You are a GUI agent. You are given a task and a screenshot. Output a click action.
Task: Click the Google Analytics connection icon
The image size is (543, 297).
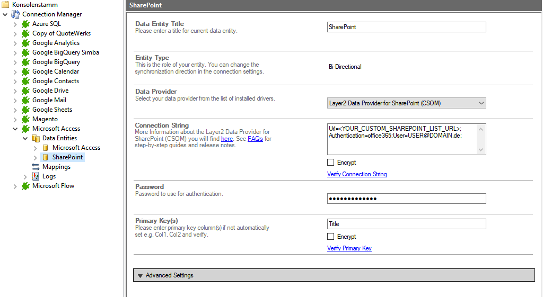(x=25, y=43)
